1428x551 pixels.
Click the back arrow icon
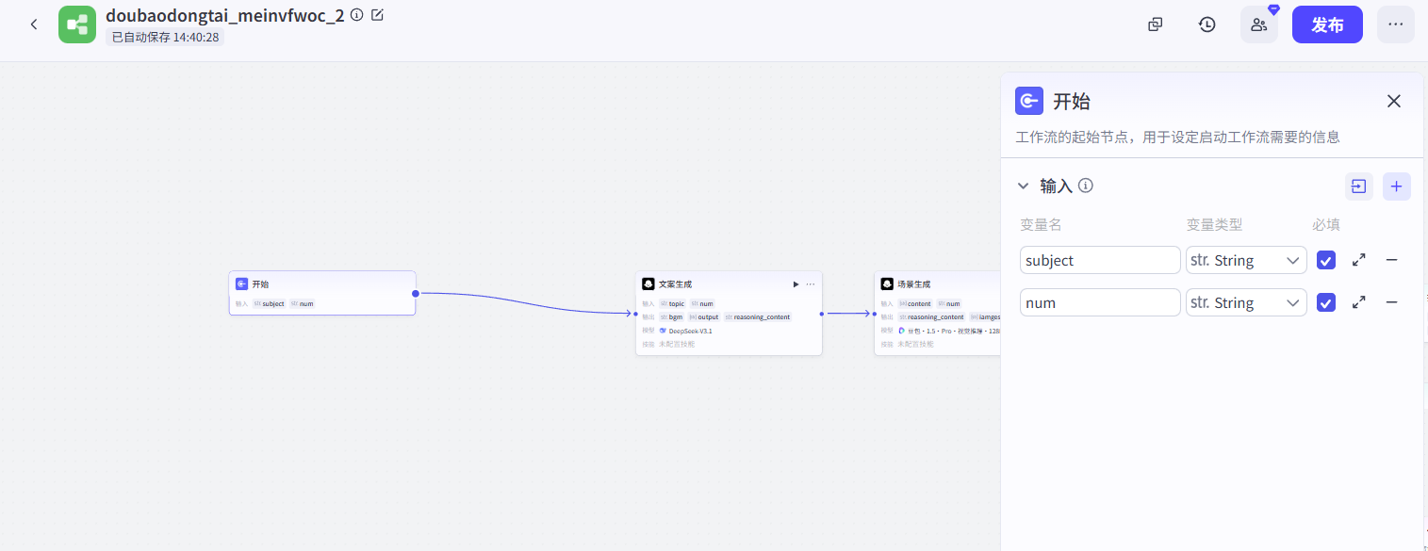tap(34, 24)
